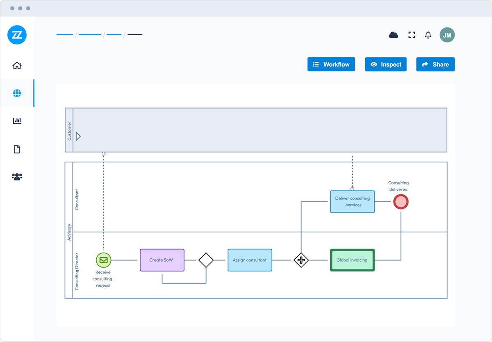
Task: Open the documents page icon
Action: pos(17,149)
